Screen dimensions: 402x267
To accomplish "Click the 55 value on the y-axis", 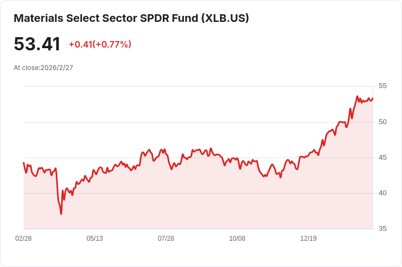I will pos(382,86).
